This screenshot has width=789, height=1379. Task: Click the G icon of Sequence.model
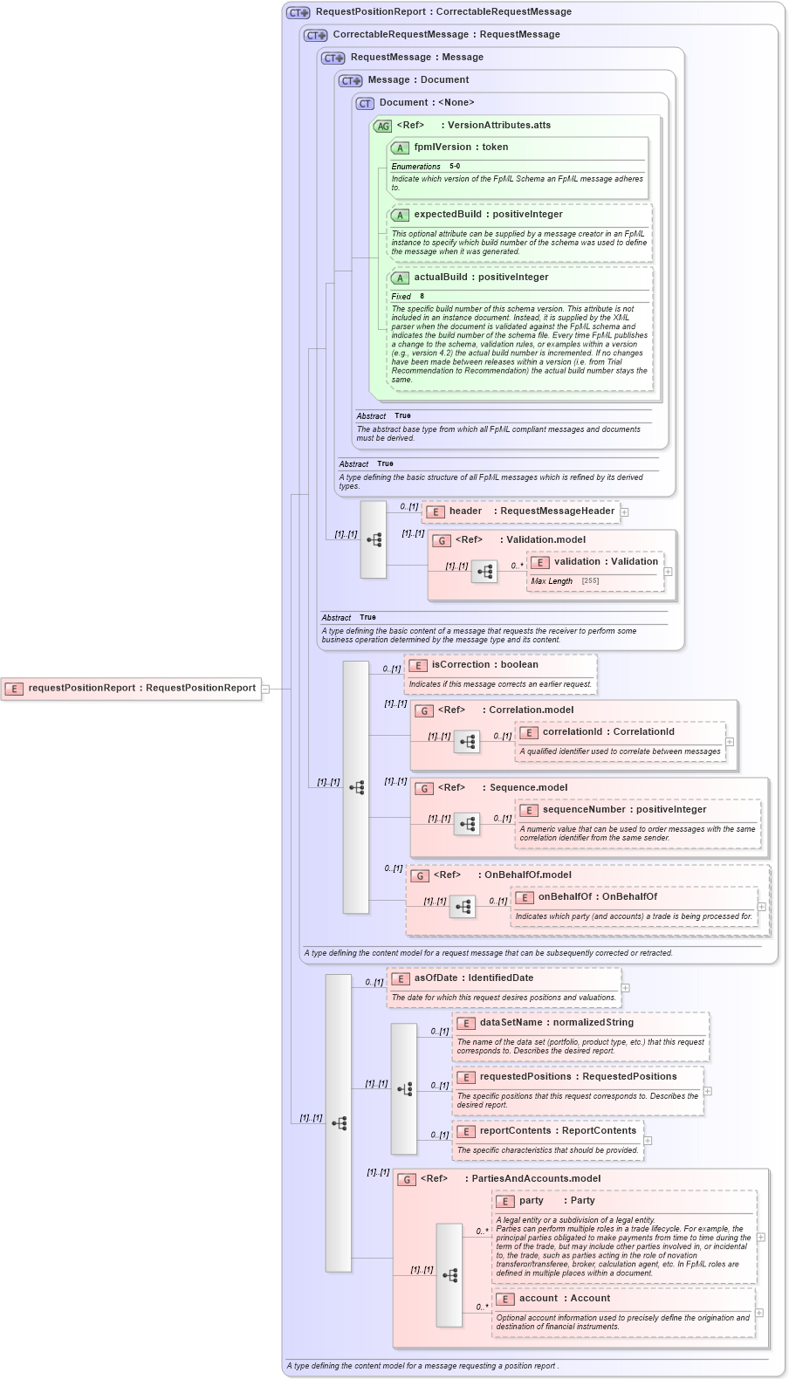424,789
